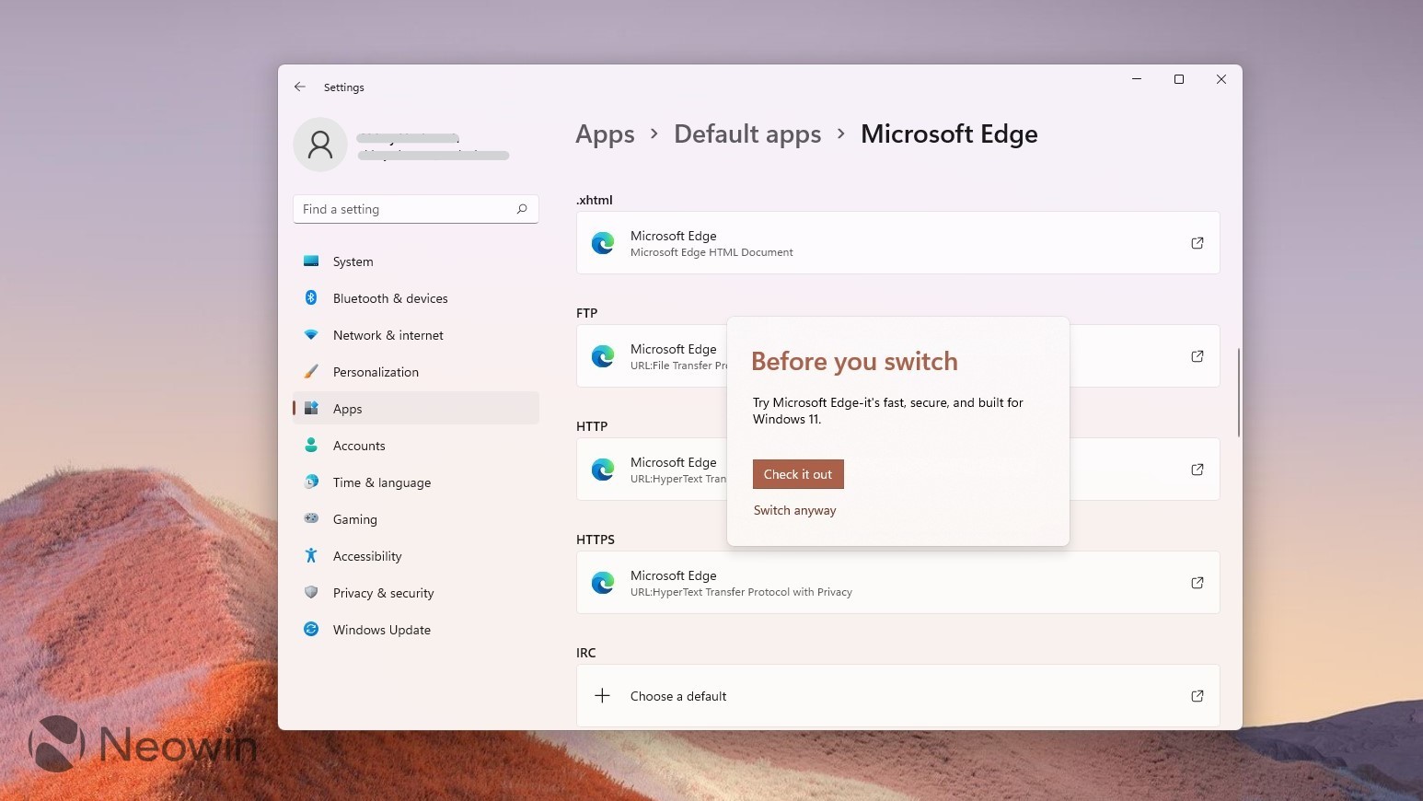Click the Personalization brush icon
Viewport: 1423px width, 801px height.
click(311, 372)
